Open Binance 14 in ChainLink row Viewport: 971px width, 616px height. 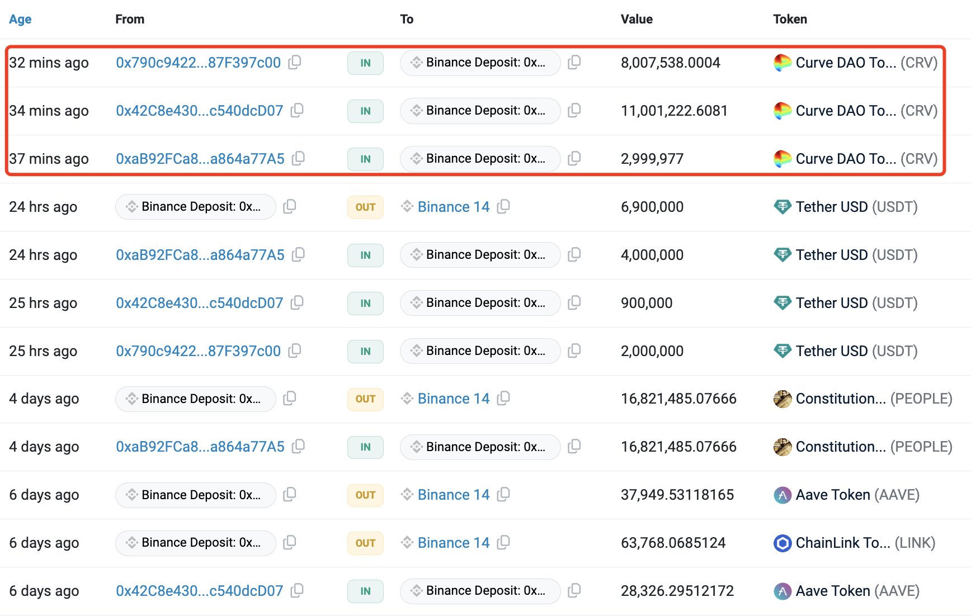[x=454, y=543]
